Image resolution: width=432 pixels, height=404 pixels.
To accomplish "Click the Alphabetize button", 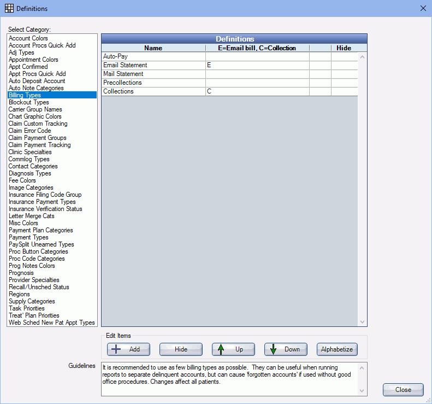I will pos(337,349).
